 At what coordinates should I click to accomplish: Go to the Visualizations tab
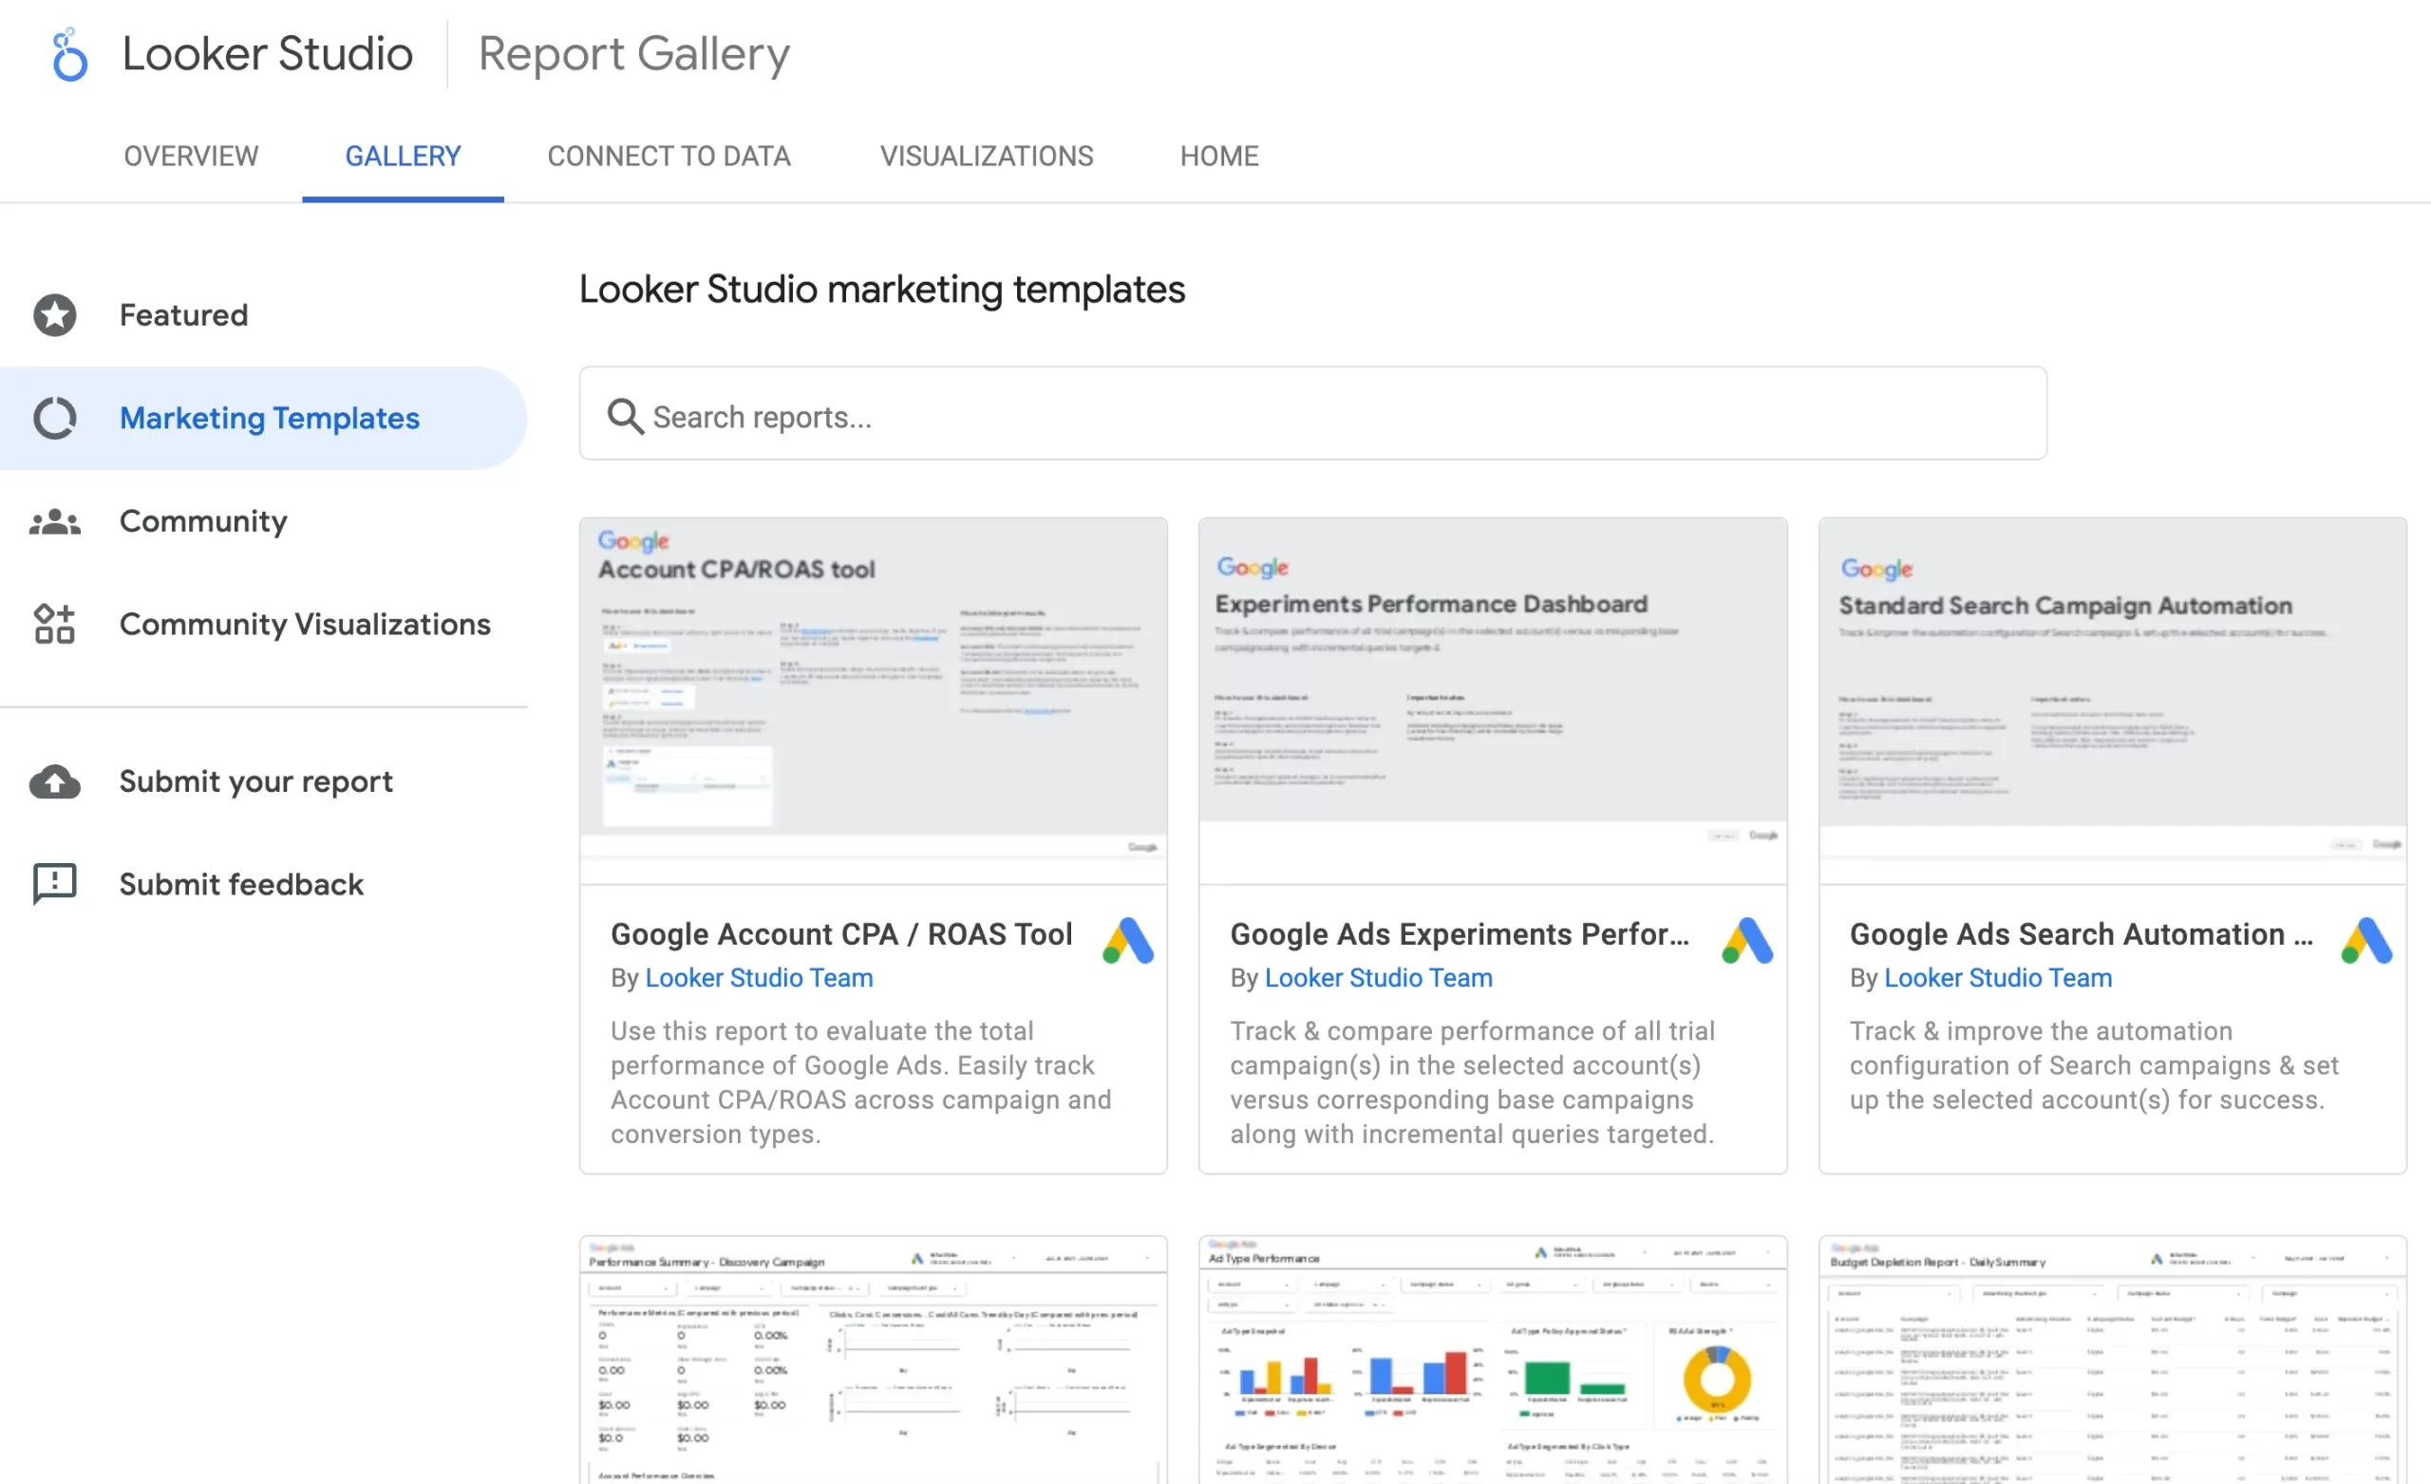pos(987,156)
